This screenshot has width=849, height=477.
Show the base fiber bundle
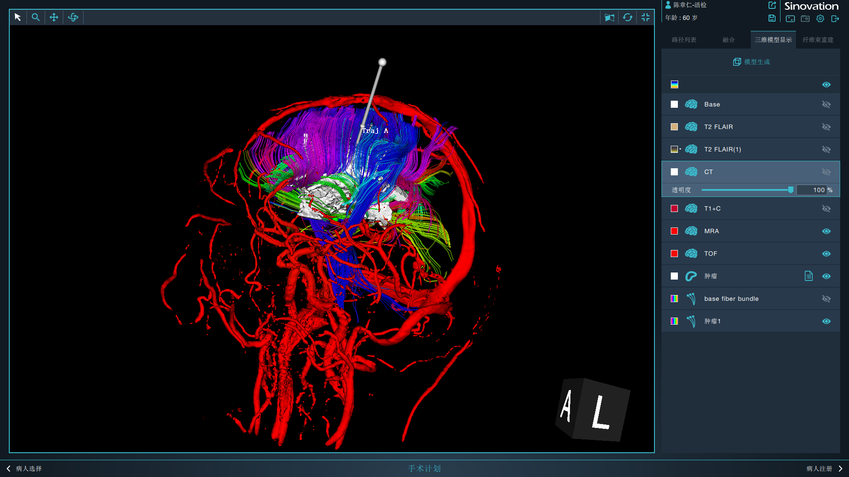pos(826,299)
